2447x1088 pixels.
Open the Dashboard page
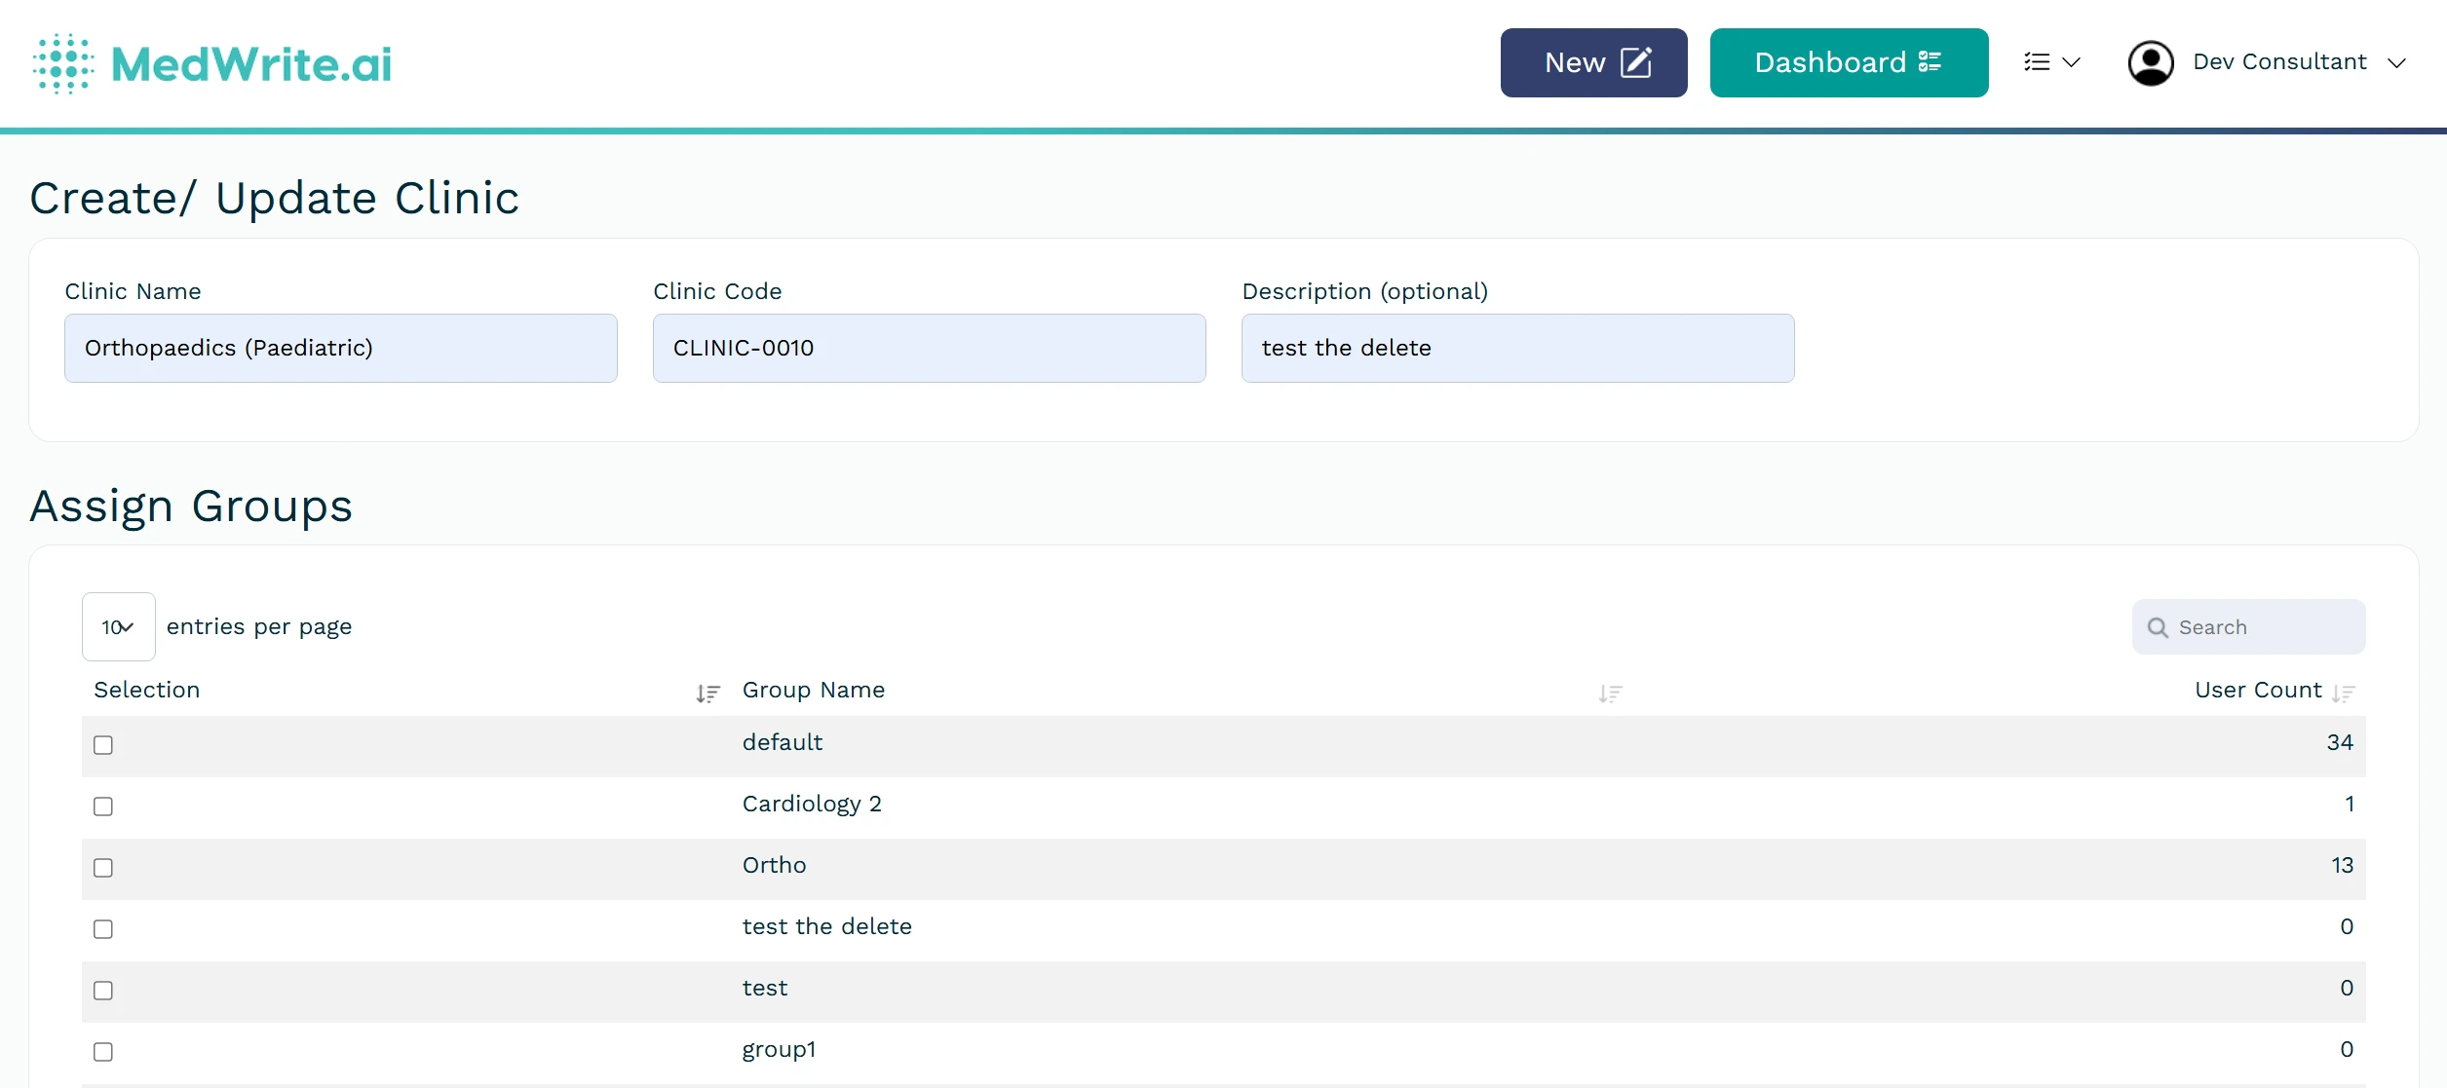click(1849, 61)
